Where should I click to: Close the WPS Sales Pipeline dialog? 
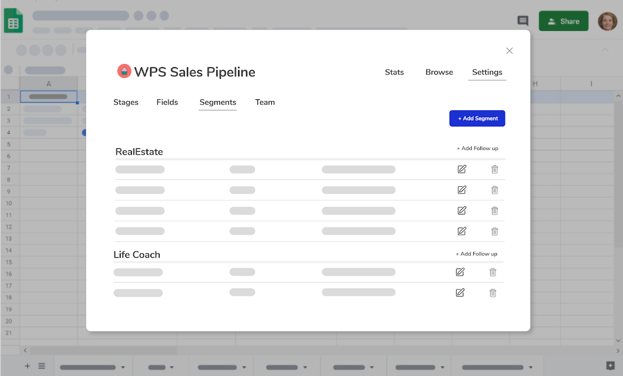coord(510,51)
